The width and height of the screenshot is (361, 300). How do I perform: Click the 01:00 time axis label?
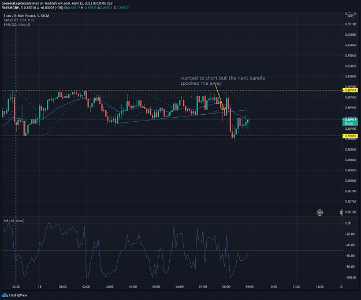(62, 287)
